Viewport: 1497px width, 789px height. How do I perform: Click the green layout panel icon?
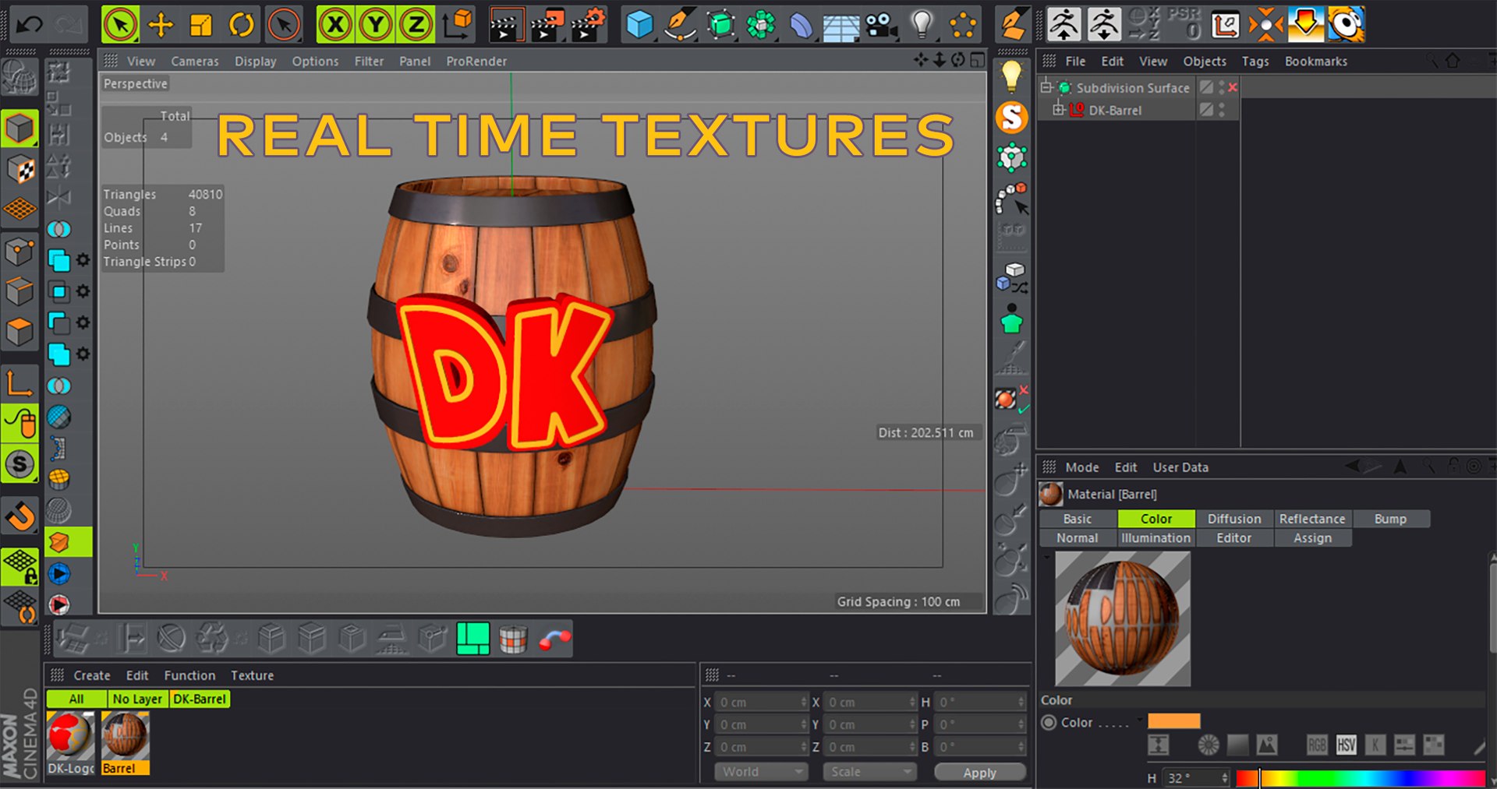473,639
